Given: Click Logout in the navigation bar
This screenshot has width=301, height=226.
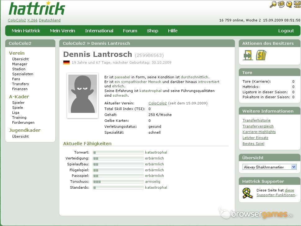Looking at the screenshot, I should (286, 31).
